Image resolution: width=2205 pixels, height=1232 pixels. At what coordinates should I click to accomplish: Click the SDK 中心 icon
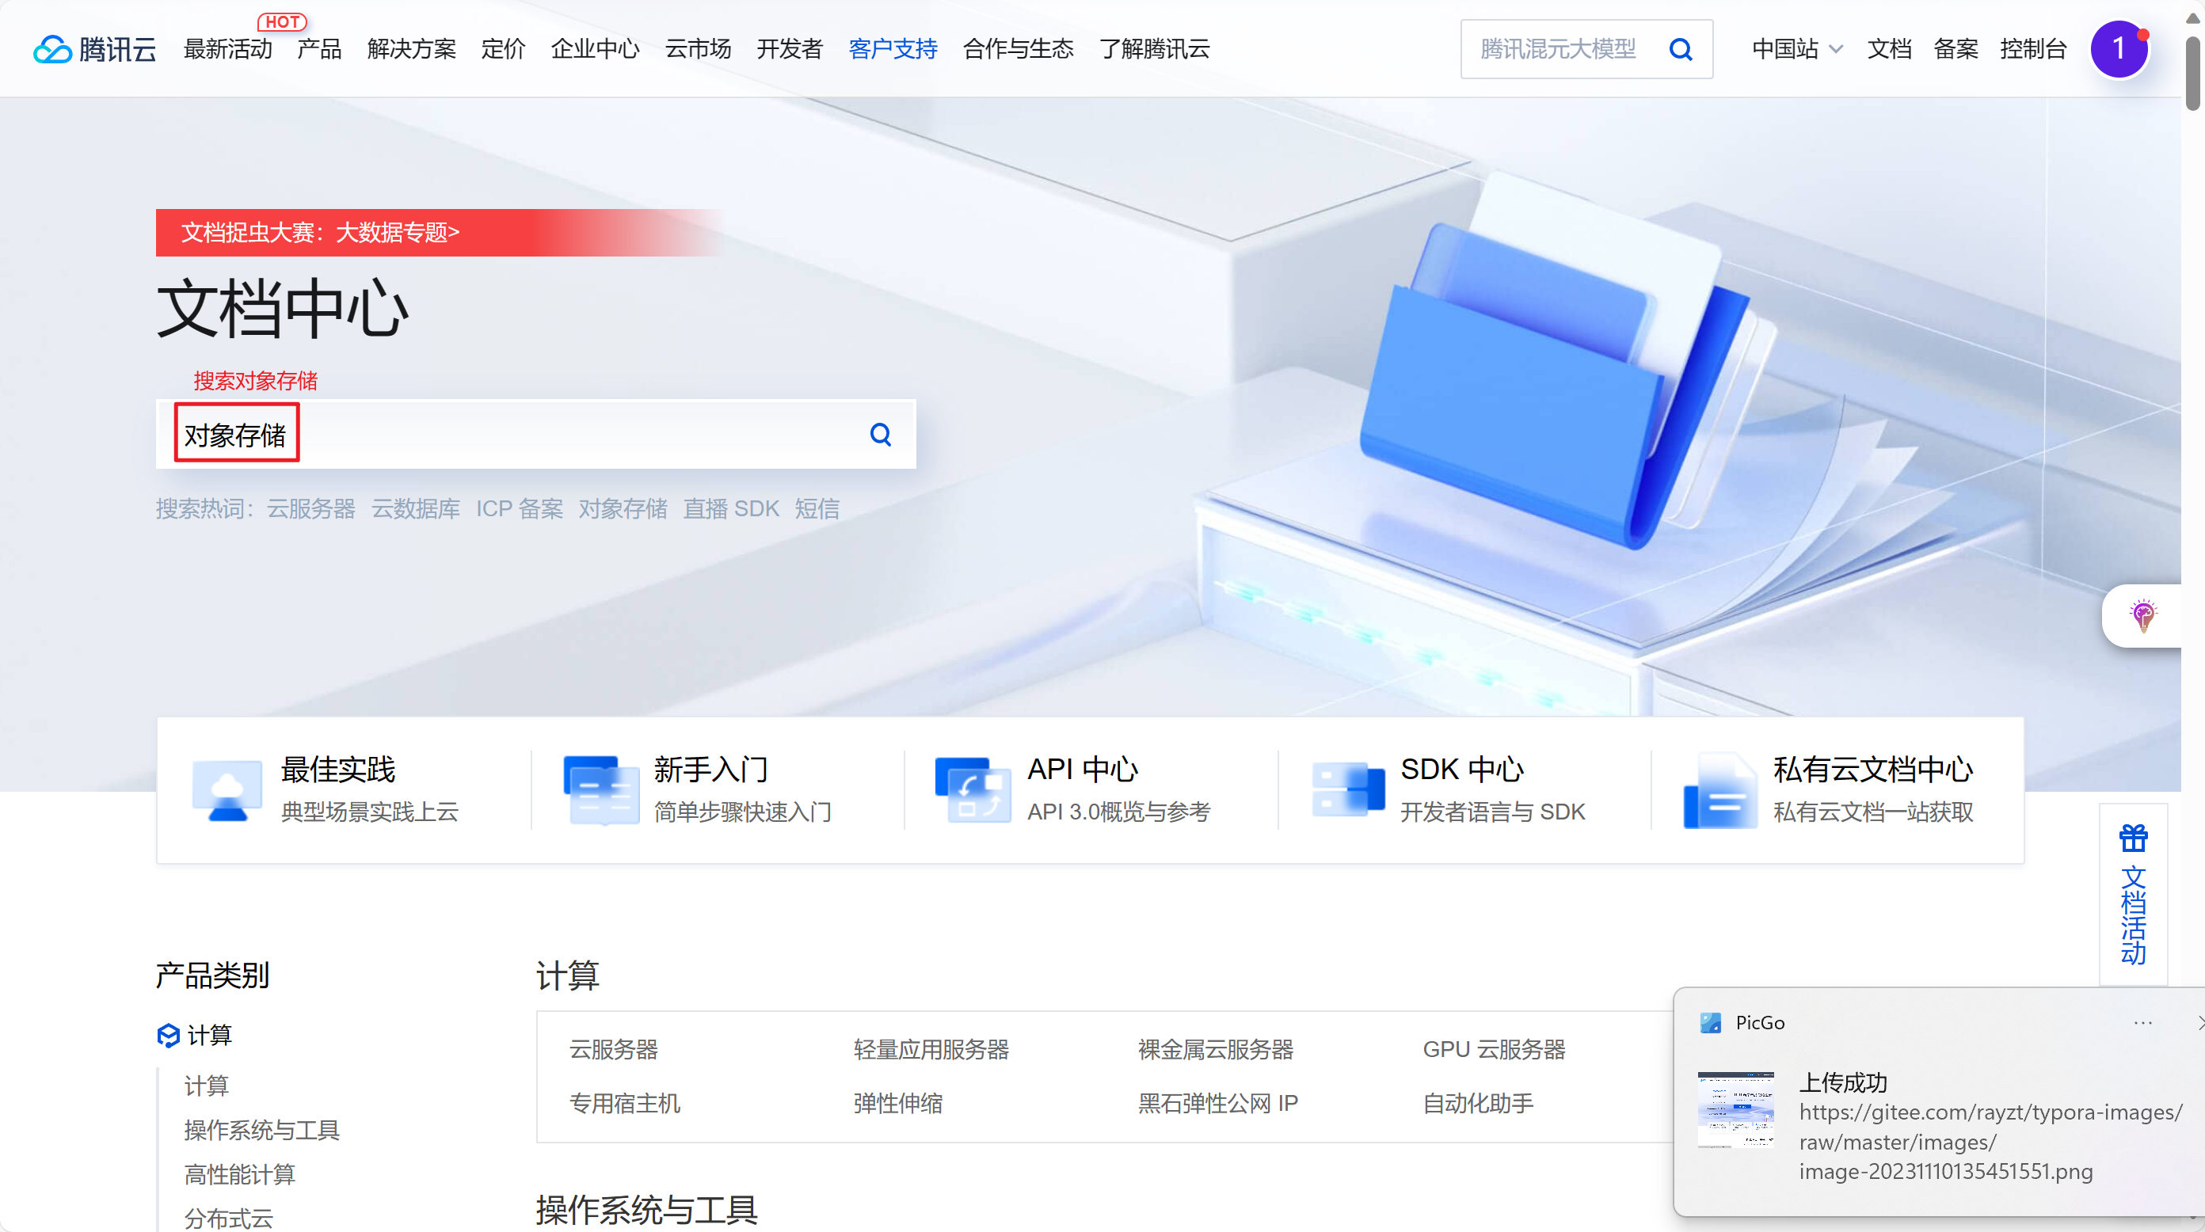[x=1347, y=789]
